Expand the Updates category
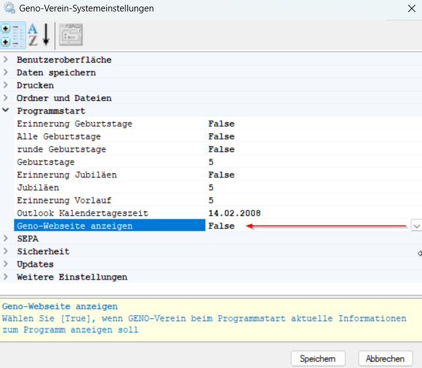Viewport: 422px width, 368px height. tap(5, 263)
